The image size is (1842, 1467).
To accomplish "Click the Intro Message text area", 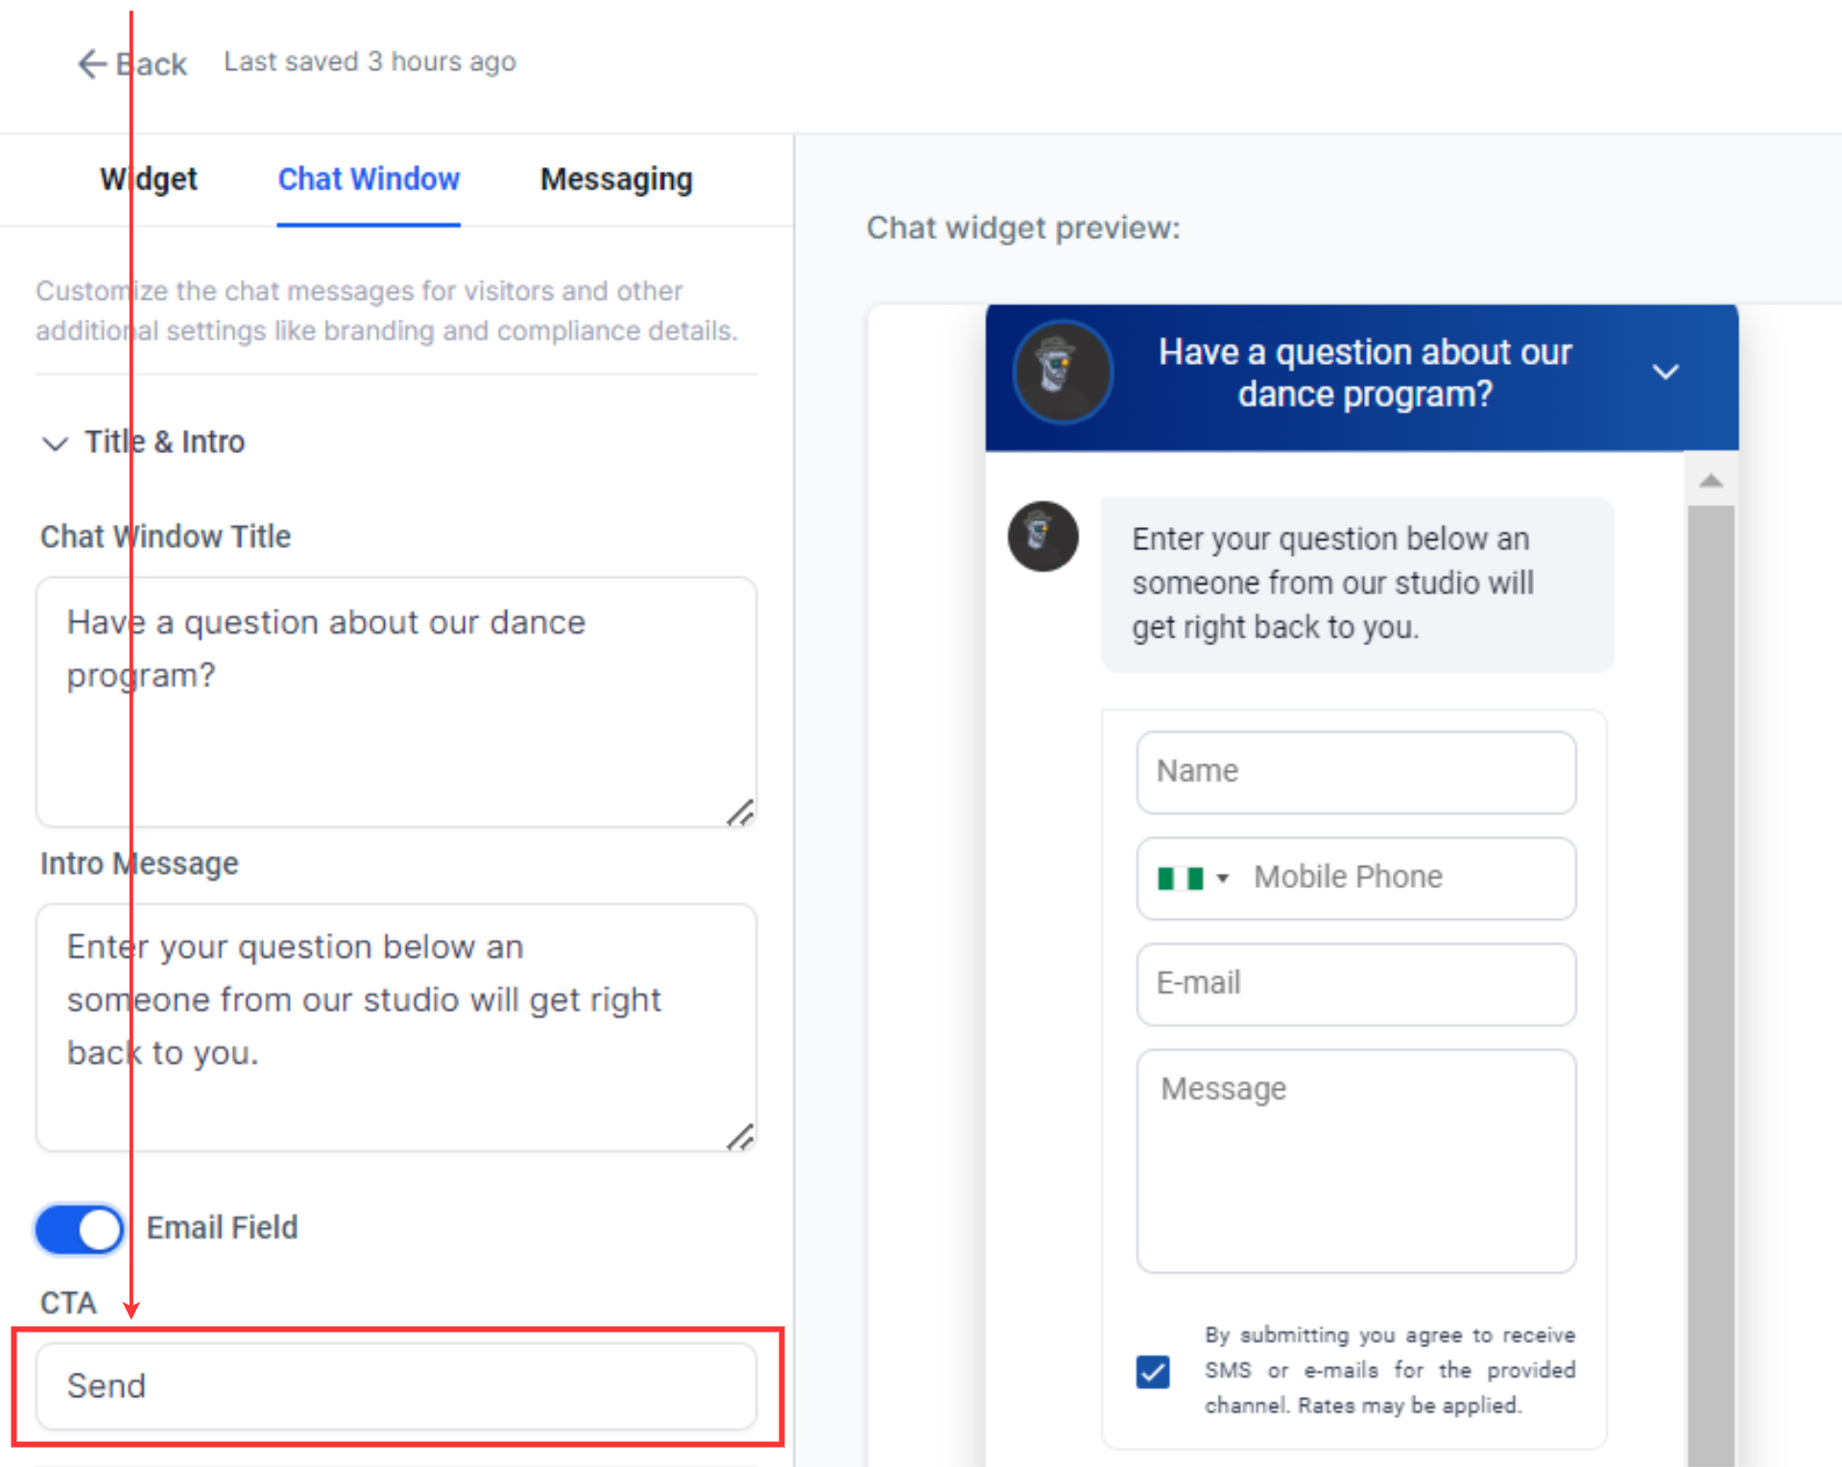I will [x=396, y=1027].
